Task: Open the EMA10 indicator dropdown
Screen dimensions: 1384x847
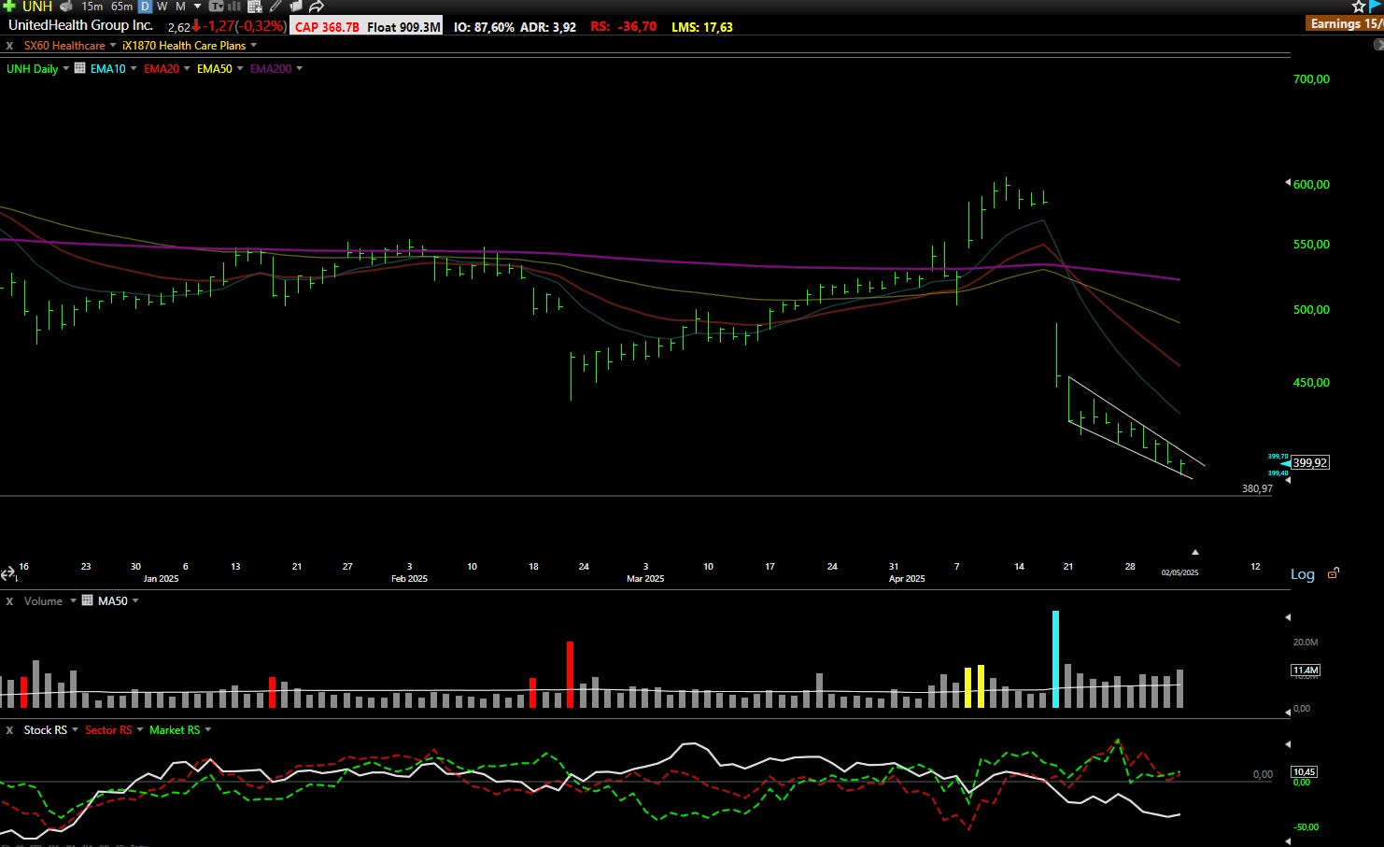Action: [x=134, y=68]
